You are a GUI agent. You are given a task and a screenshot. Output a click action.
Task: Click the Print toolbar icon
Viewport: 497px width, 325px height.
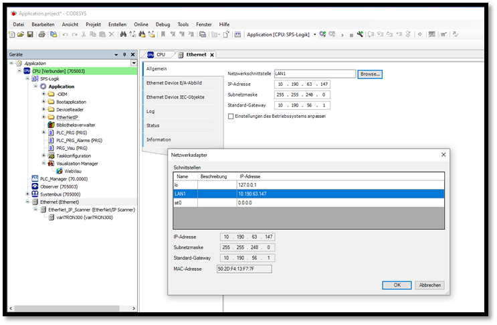coord(41,34)
